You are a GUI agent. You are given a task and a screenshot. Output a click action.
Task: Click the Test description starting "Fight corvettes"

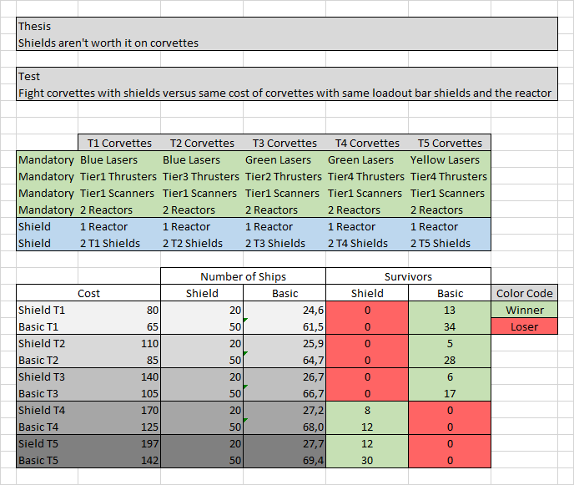(284, 93)
